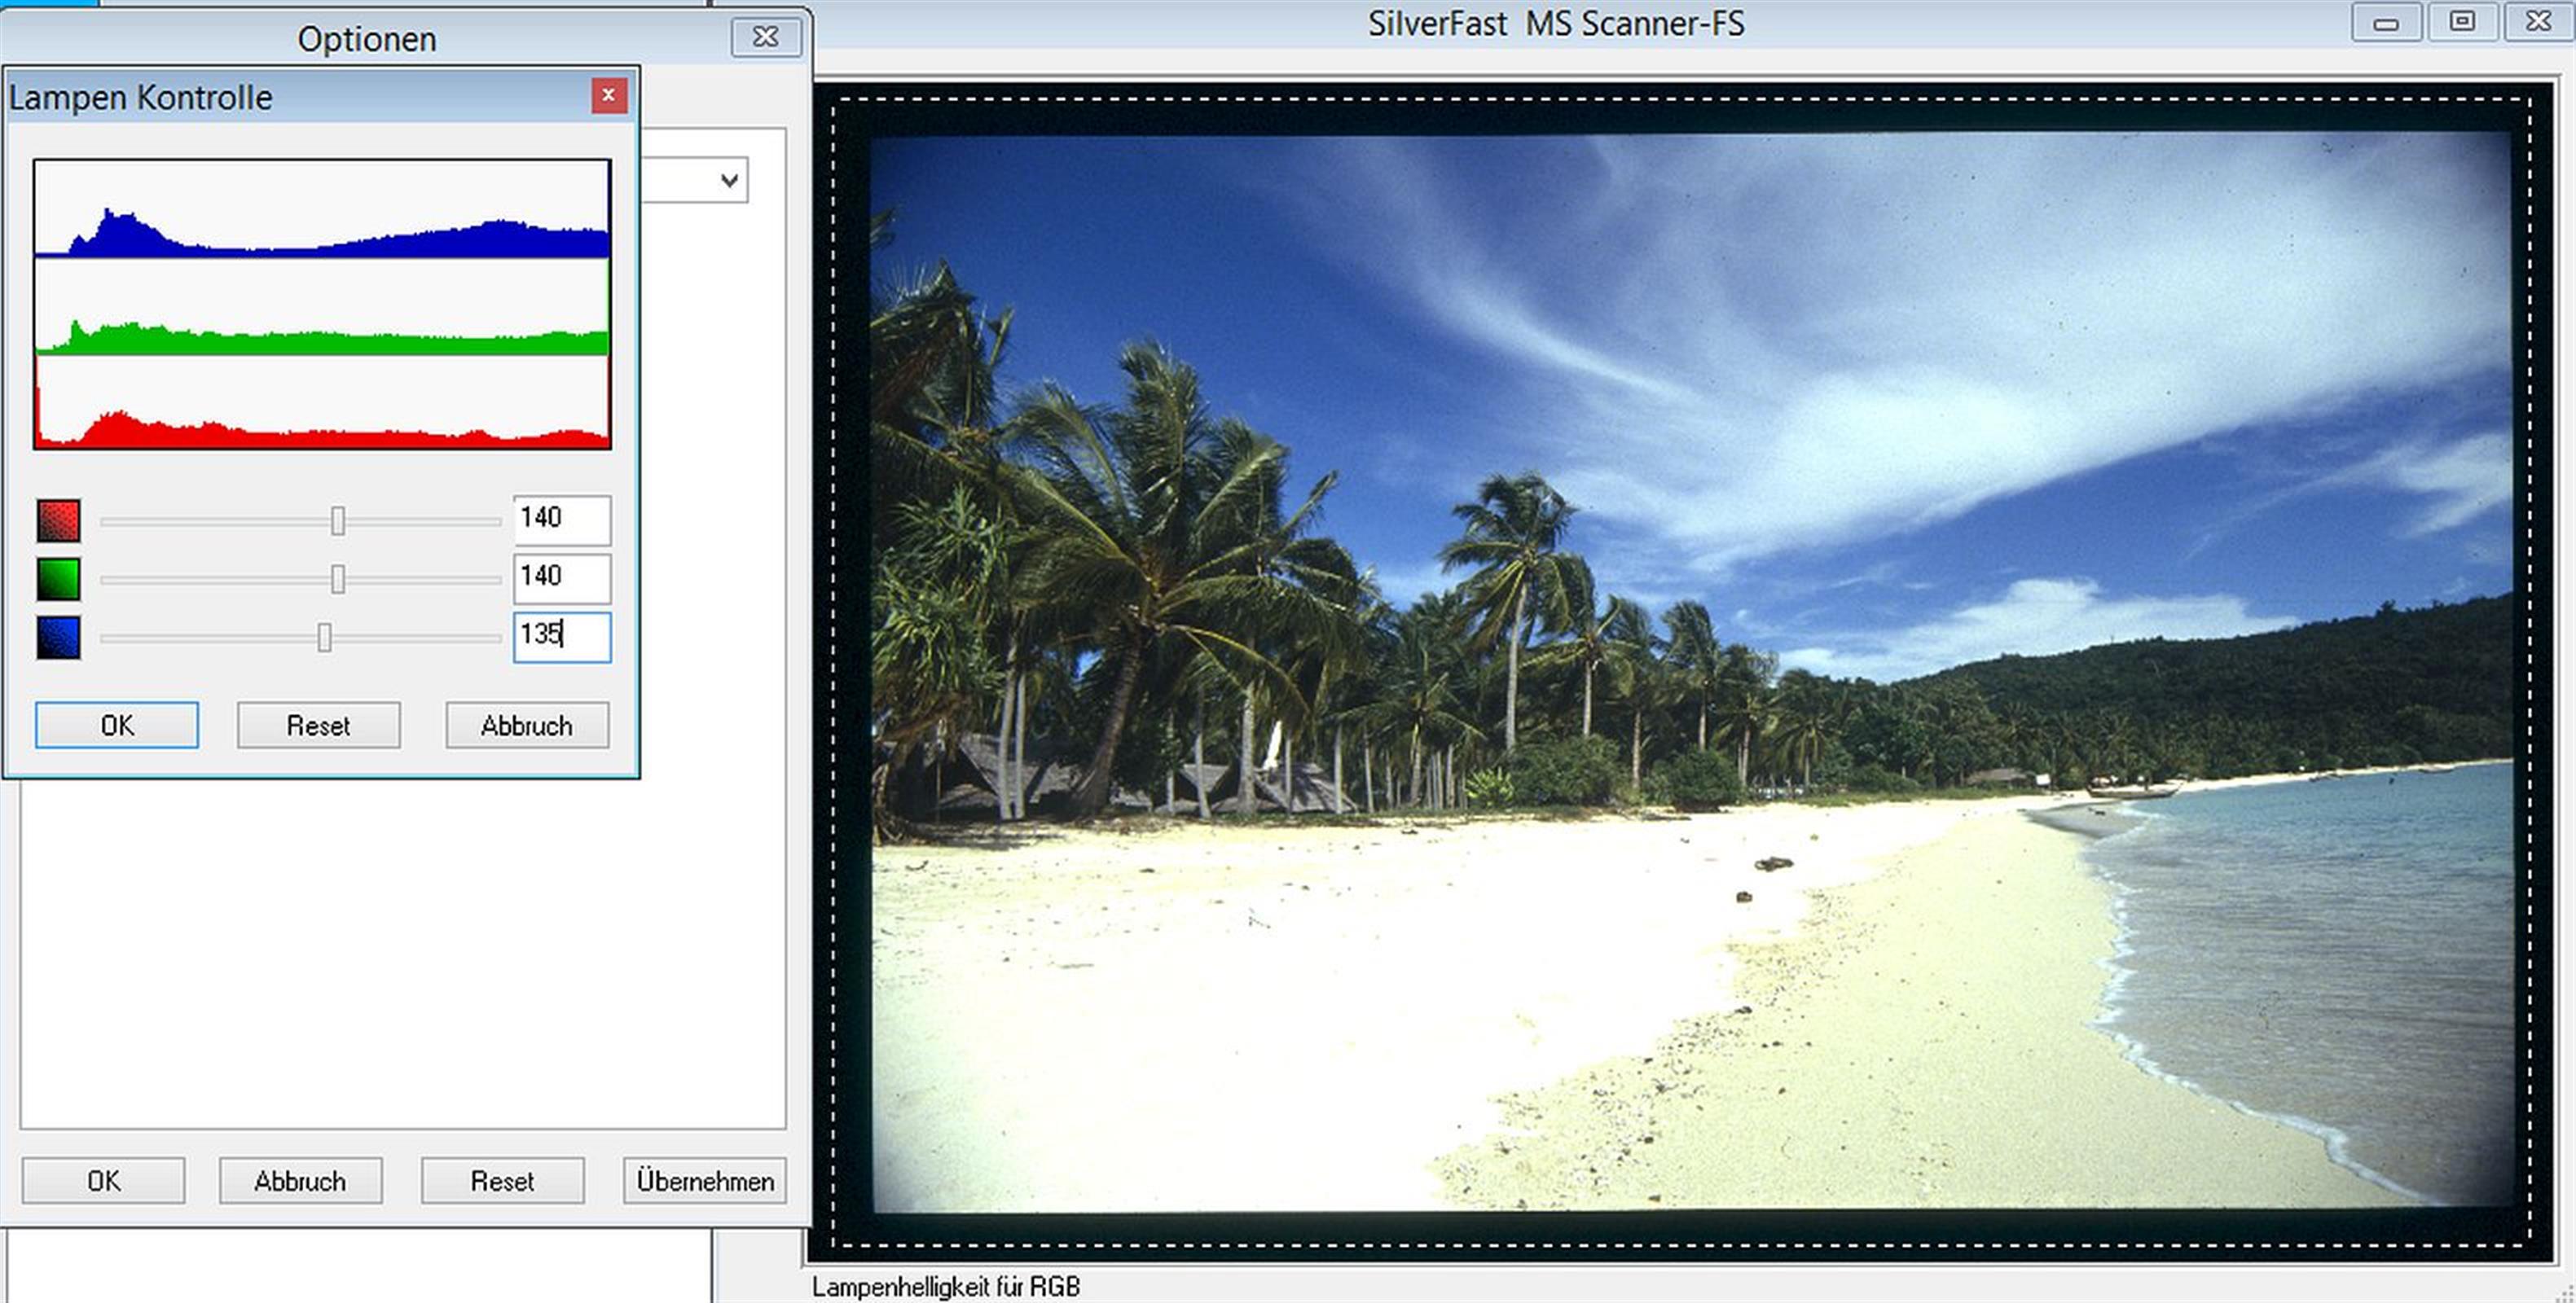Close the Lampen Kontrolle dialog
The height and width of the screenshot is (1303, 2576).
tap(608, 96)
